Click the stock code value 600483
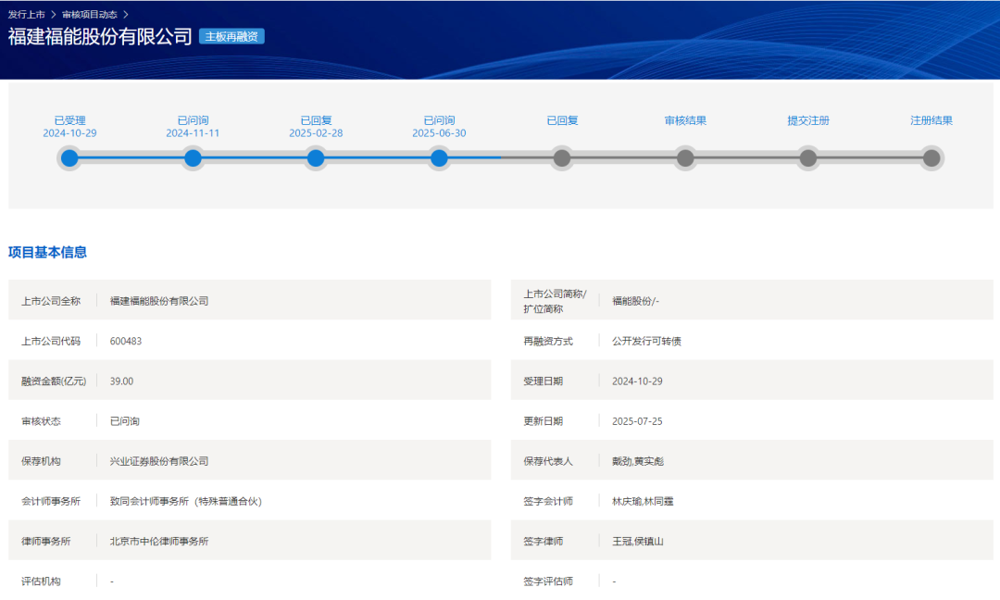1000x600 pixels. point(126,341)
